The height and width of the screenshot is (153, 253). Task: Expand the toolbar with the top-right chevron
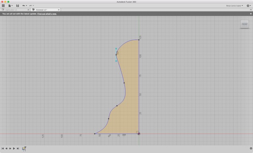[x=251, y=10]
